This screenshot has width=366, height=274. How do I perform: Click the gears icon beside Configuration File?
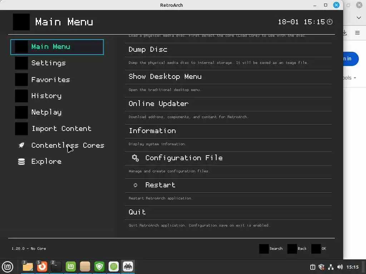(135, 158)
